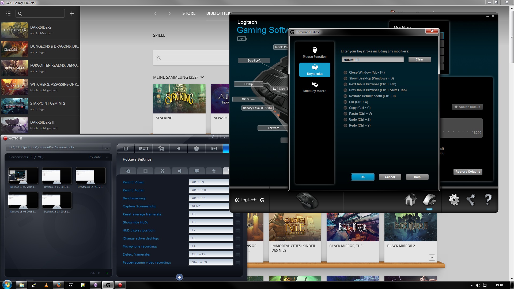Open Logitech settings gear icon
514x289 pixels.
click(454, 200)
